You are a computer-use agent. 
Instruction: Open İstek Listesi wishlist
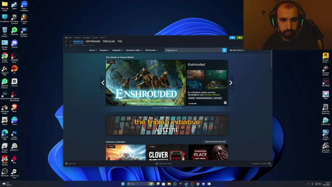point(237,50)
